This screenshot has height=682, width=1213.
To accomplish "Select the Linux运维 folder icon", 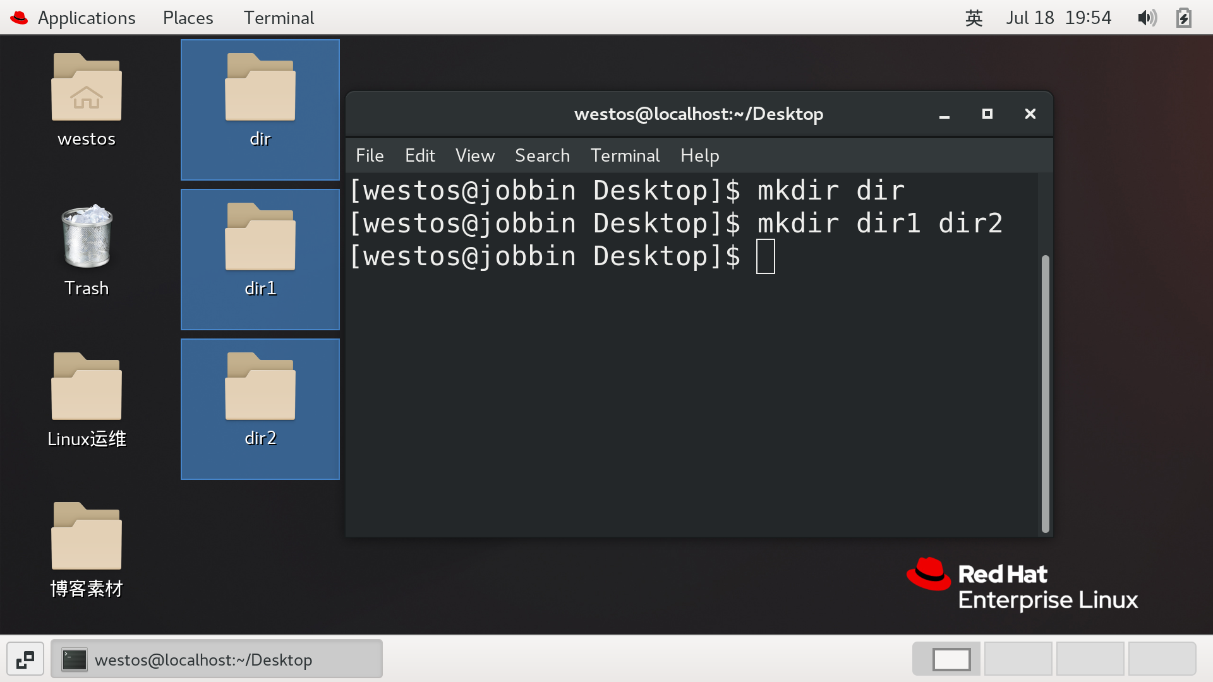I will click(x=87, y=386).
